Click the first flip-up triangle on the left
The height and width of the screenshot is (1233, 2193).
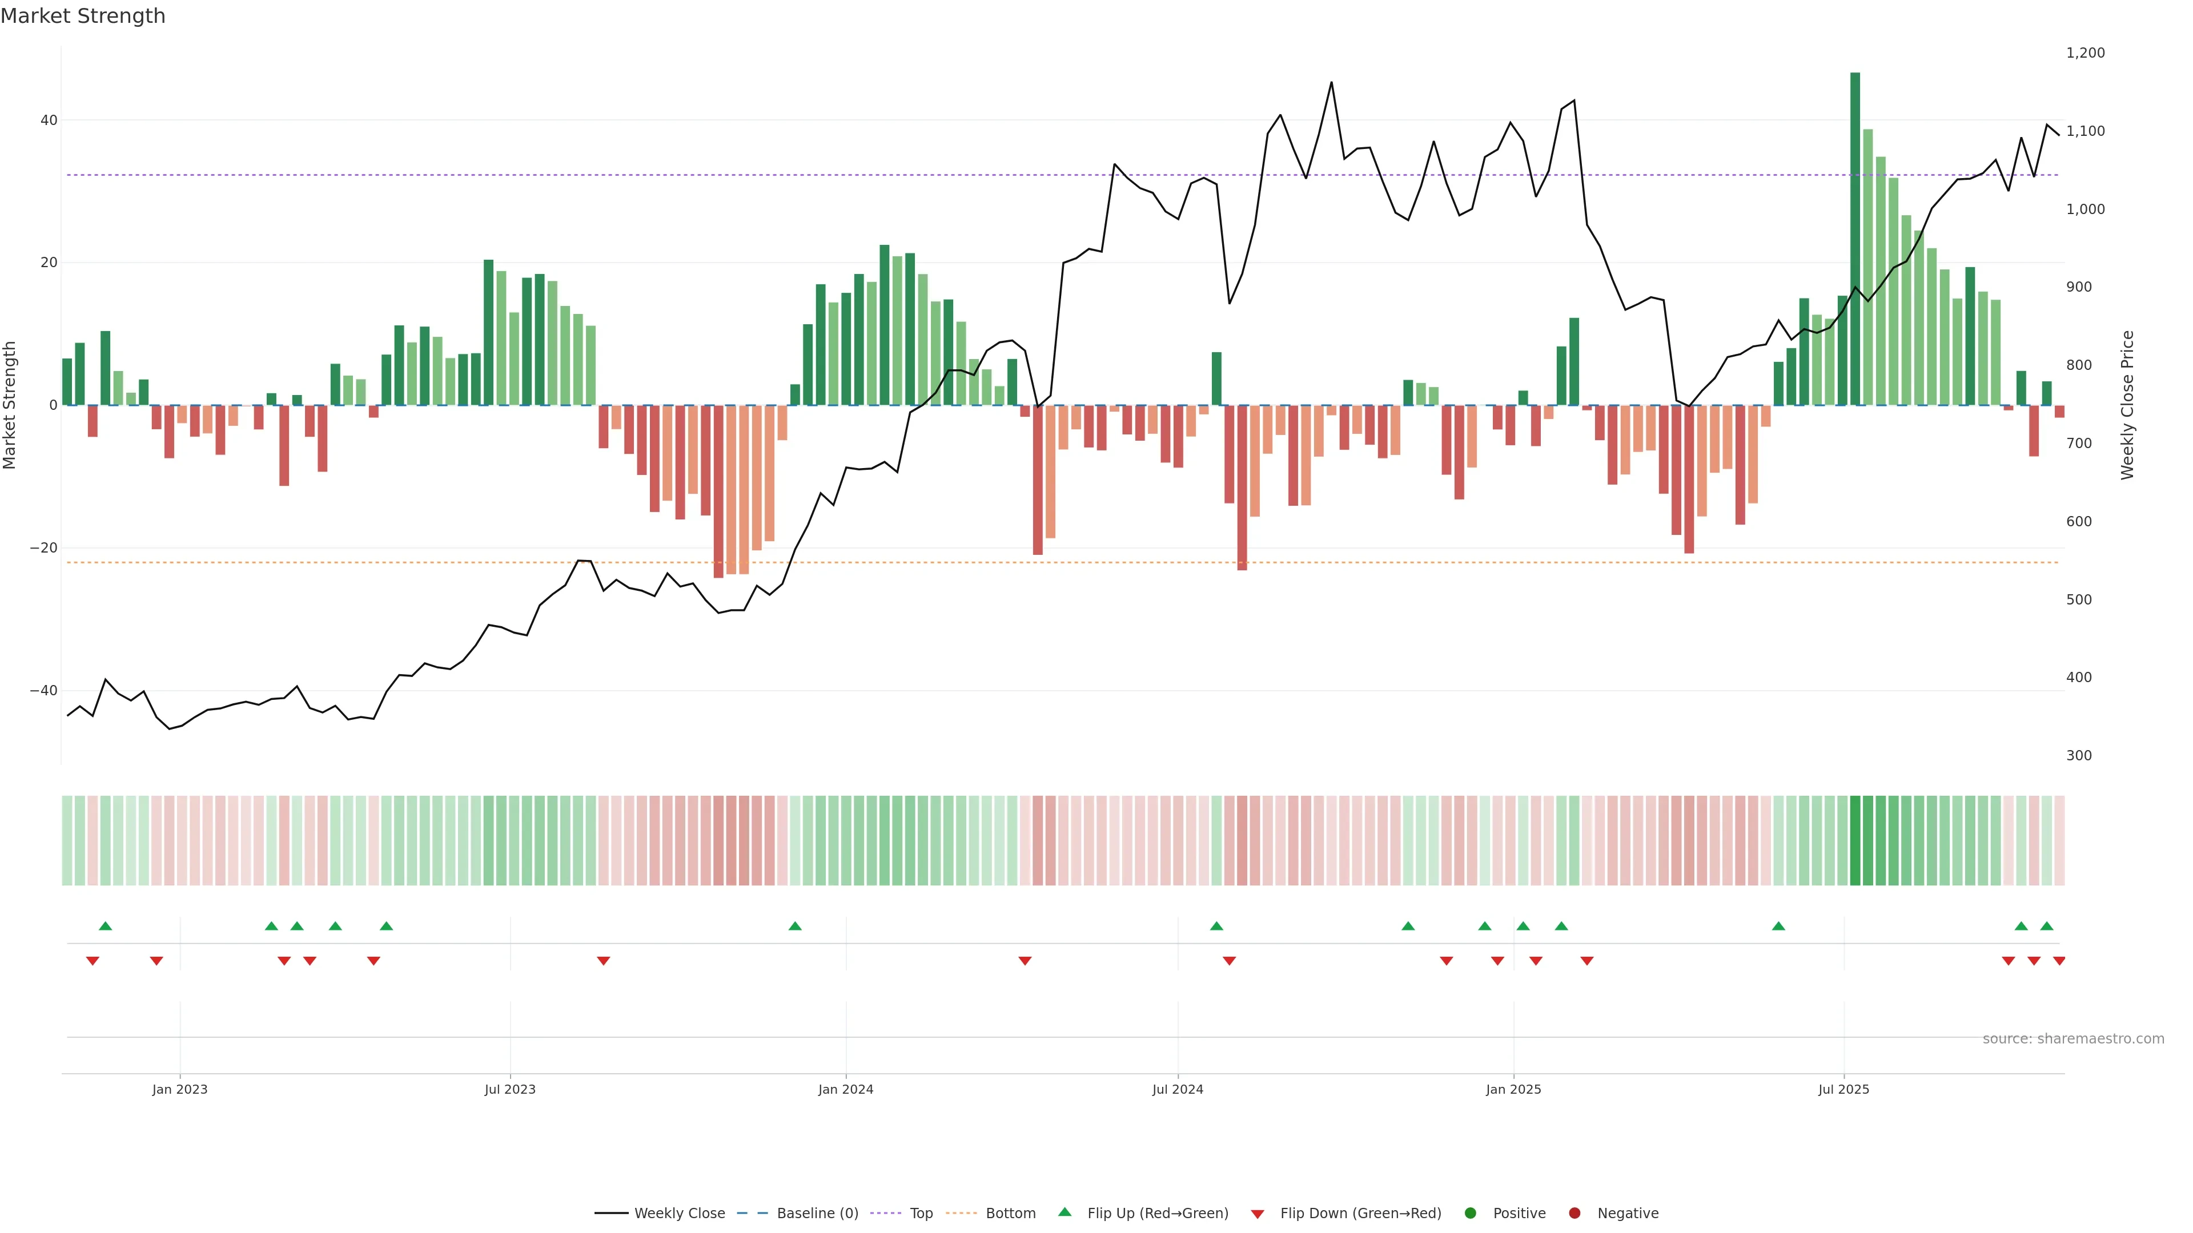click(x=106, y=926)
